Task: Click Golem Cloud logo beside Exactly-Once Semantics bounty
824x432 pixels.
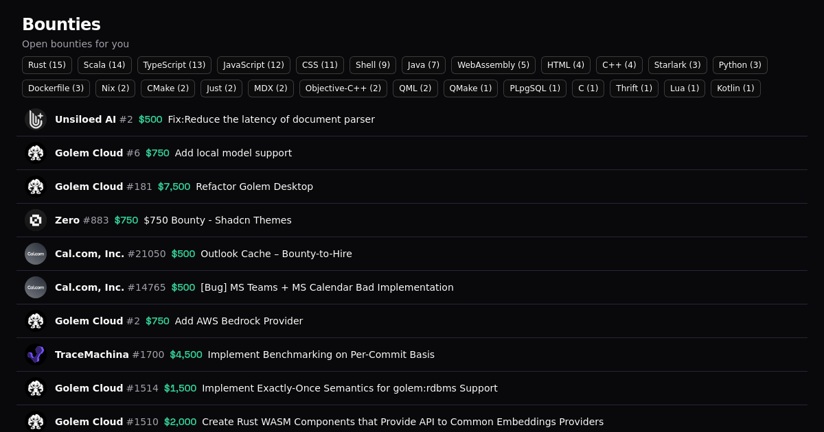Action: (36, 388)
